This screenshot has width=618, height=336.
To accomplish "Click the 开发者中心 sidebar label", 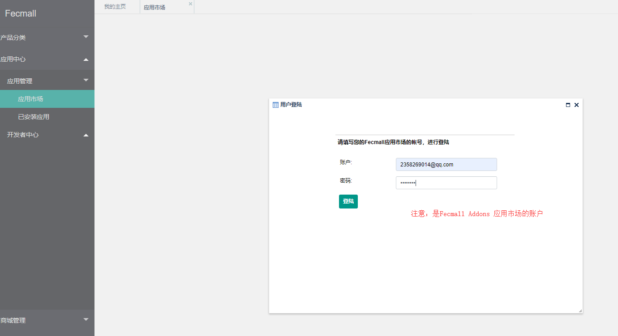I will point(23,135).
